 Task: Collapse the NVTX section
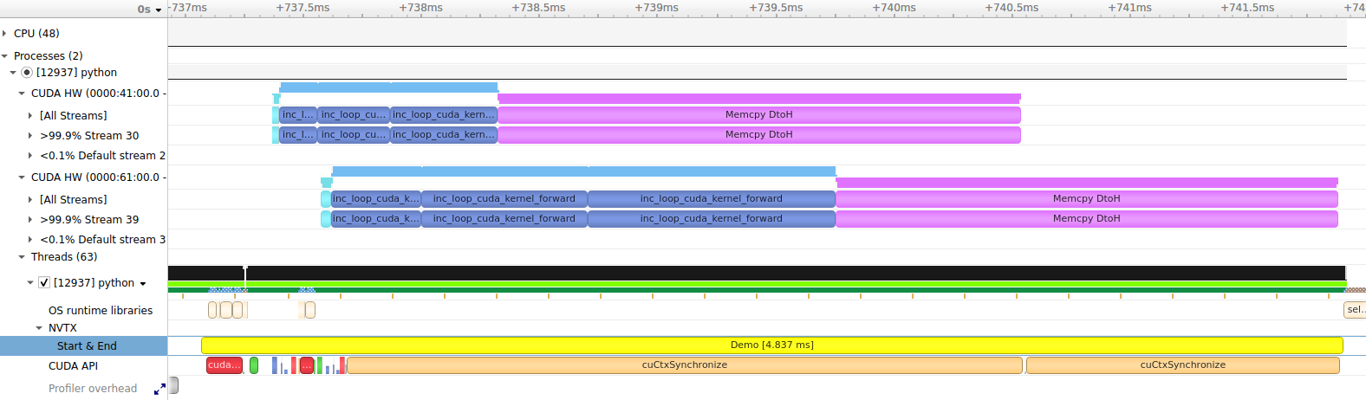39,328
